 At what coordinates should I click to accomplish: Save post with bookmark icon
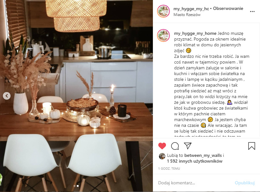(x=252, y=146)
